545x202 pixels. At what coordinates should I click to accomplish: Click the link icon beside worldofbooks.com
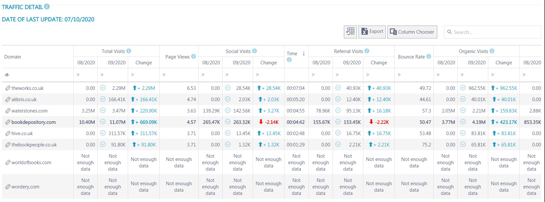[x=8, y=163]
